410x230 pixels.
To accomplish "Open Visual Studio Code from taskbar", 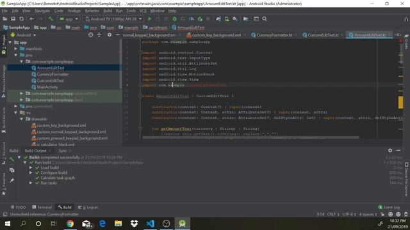I will 151,224.
